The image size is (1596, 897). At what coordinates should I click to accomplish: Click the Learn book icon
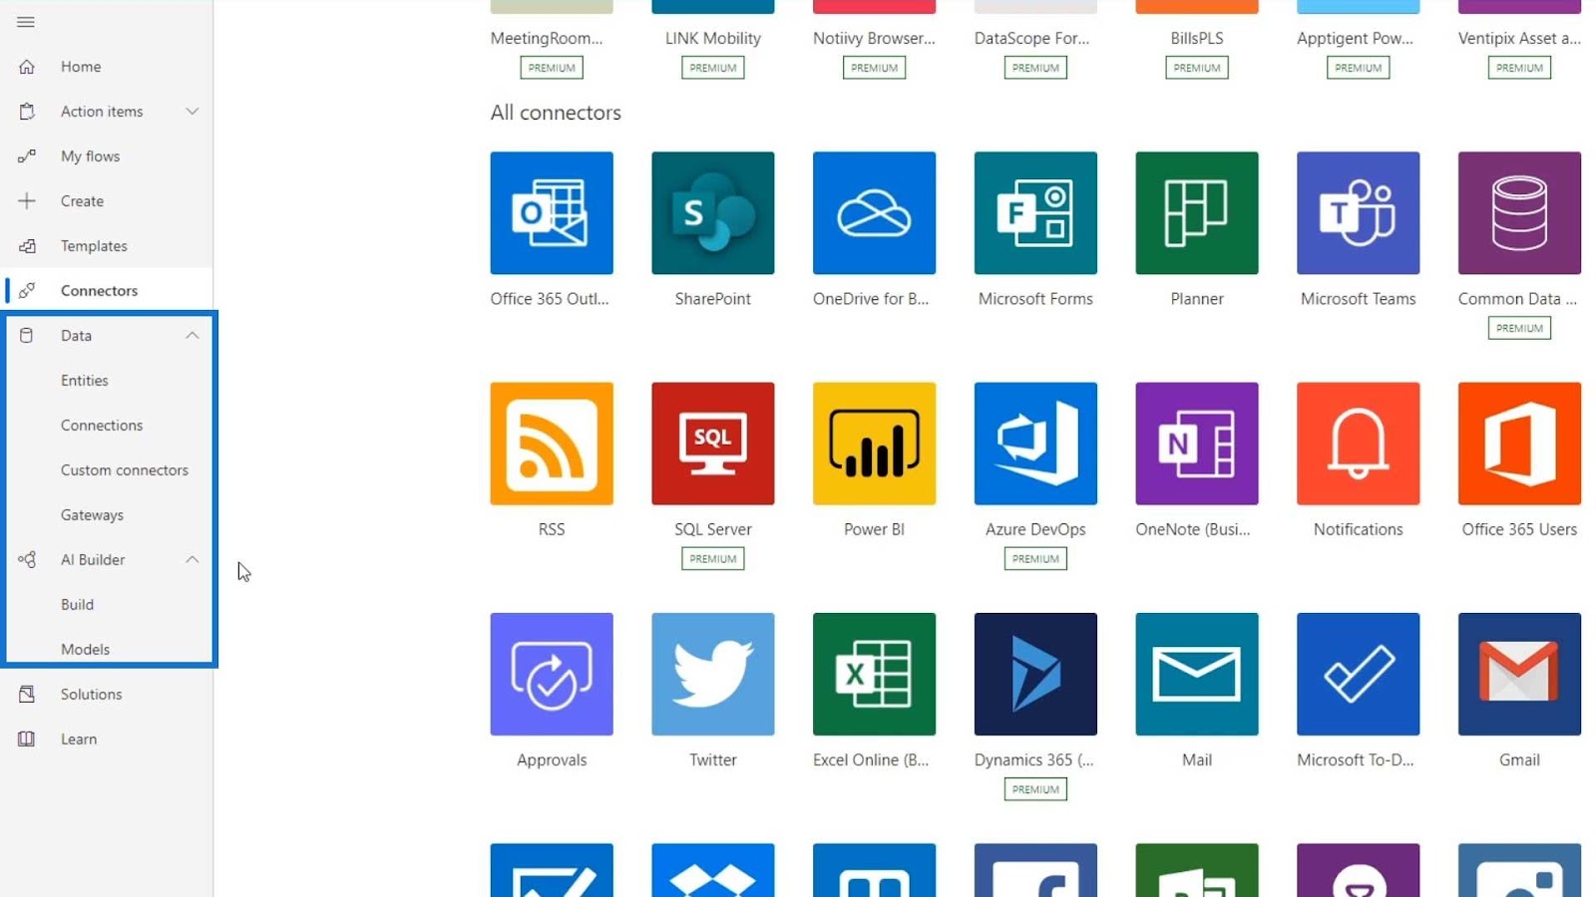tap(27, 740)
